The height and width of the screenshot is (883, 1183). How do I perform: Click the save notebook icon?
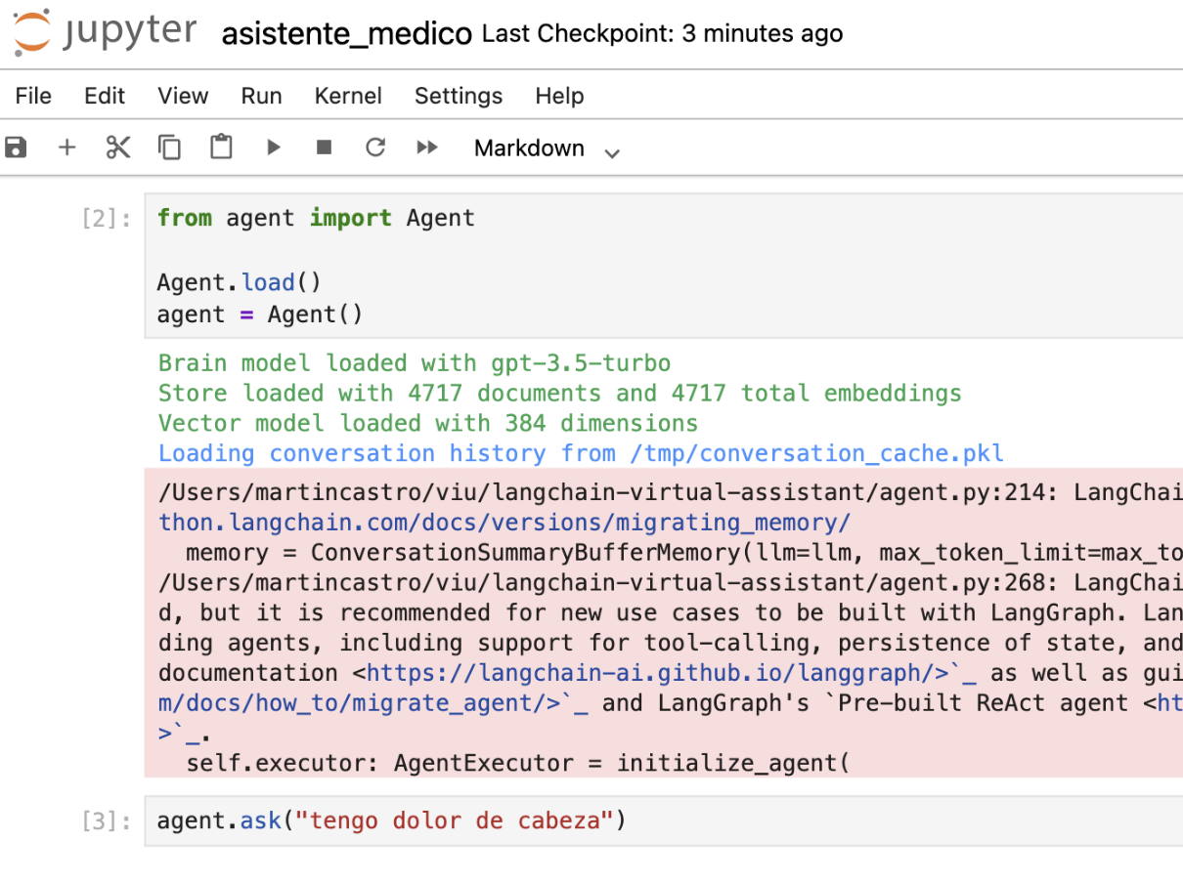click(x=16, y=147)
